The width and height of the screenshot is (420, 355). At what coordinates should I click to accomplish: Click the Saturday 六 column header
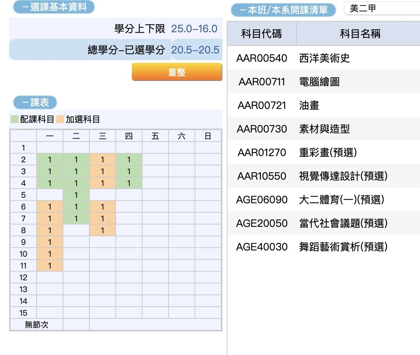click(x=181, y=136)
